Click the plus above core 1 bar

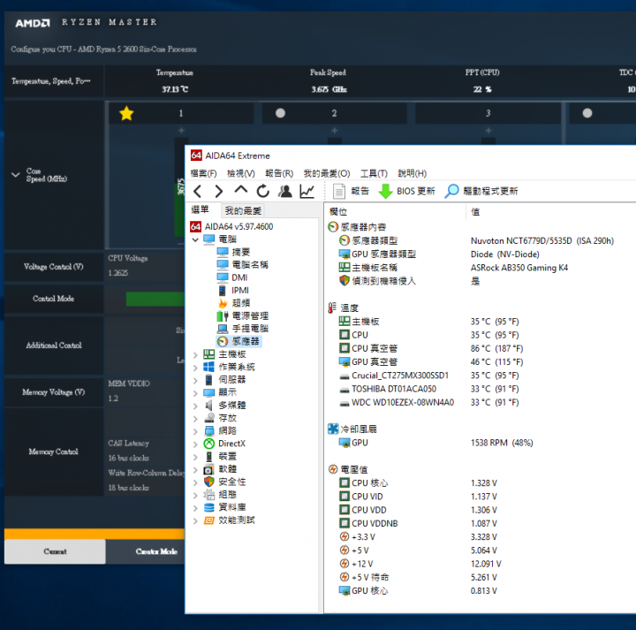(x=181, y=130)
